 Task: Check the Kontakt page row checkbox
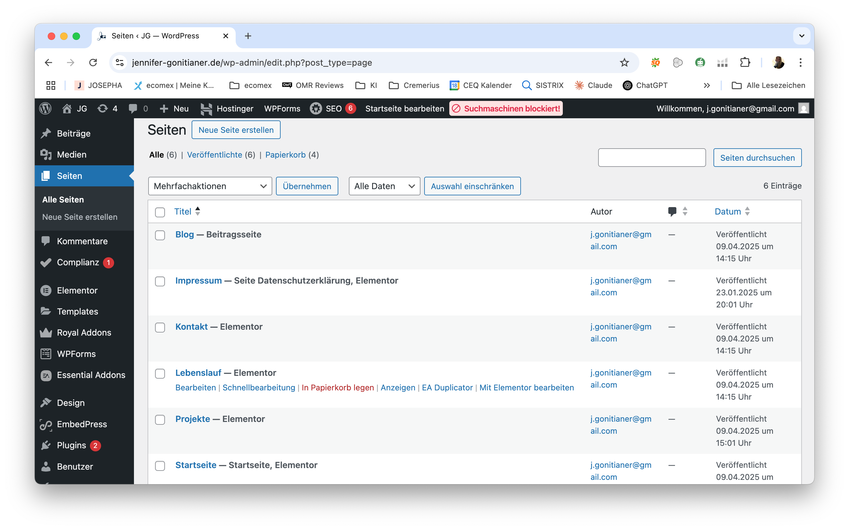[x=160, y=328]
